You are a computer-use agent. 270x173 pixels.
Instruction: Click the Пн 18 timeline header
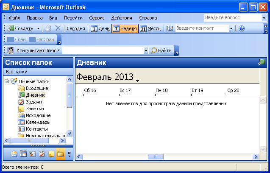point(161,90)
